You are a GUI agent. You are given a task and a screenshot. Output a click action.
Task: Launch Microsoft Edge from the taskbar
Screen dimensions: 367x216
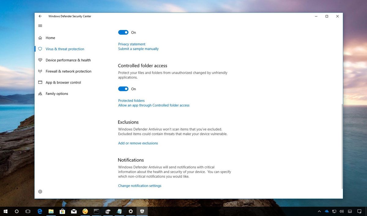[x=39, y=211]
